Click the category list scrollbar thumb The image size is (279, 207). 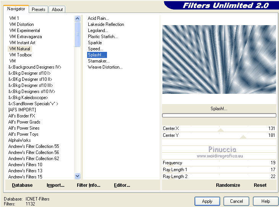point(78,34)
